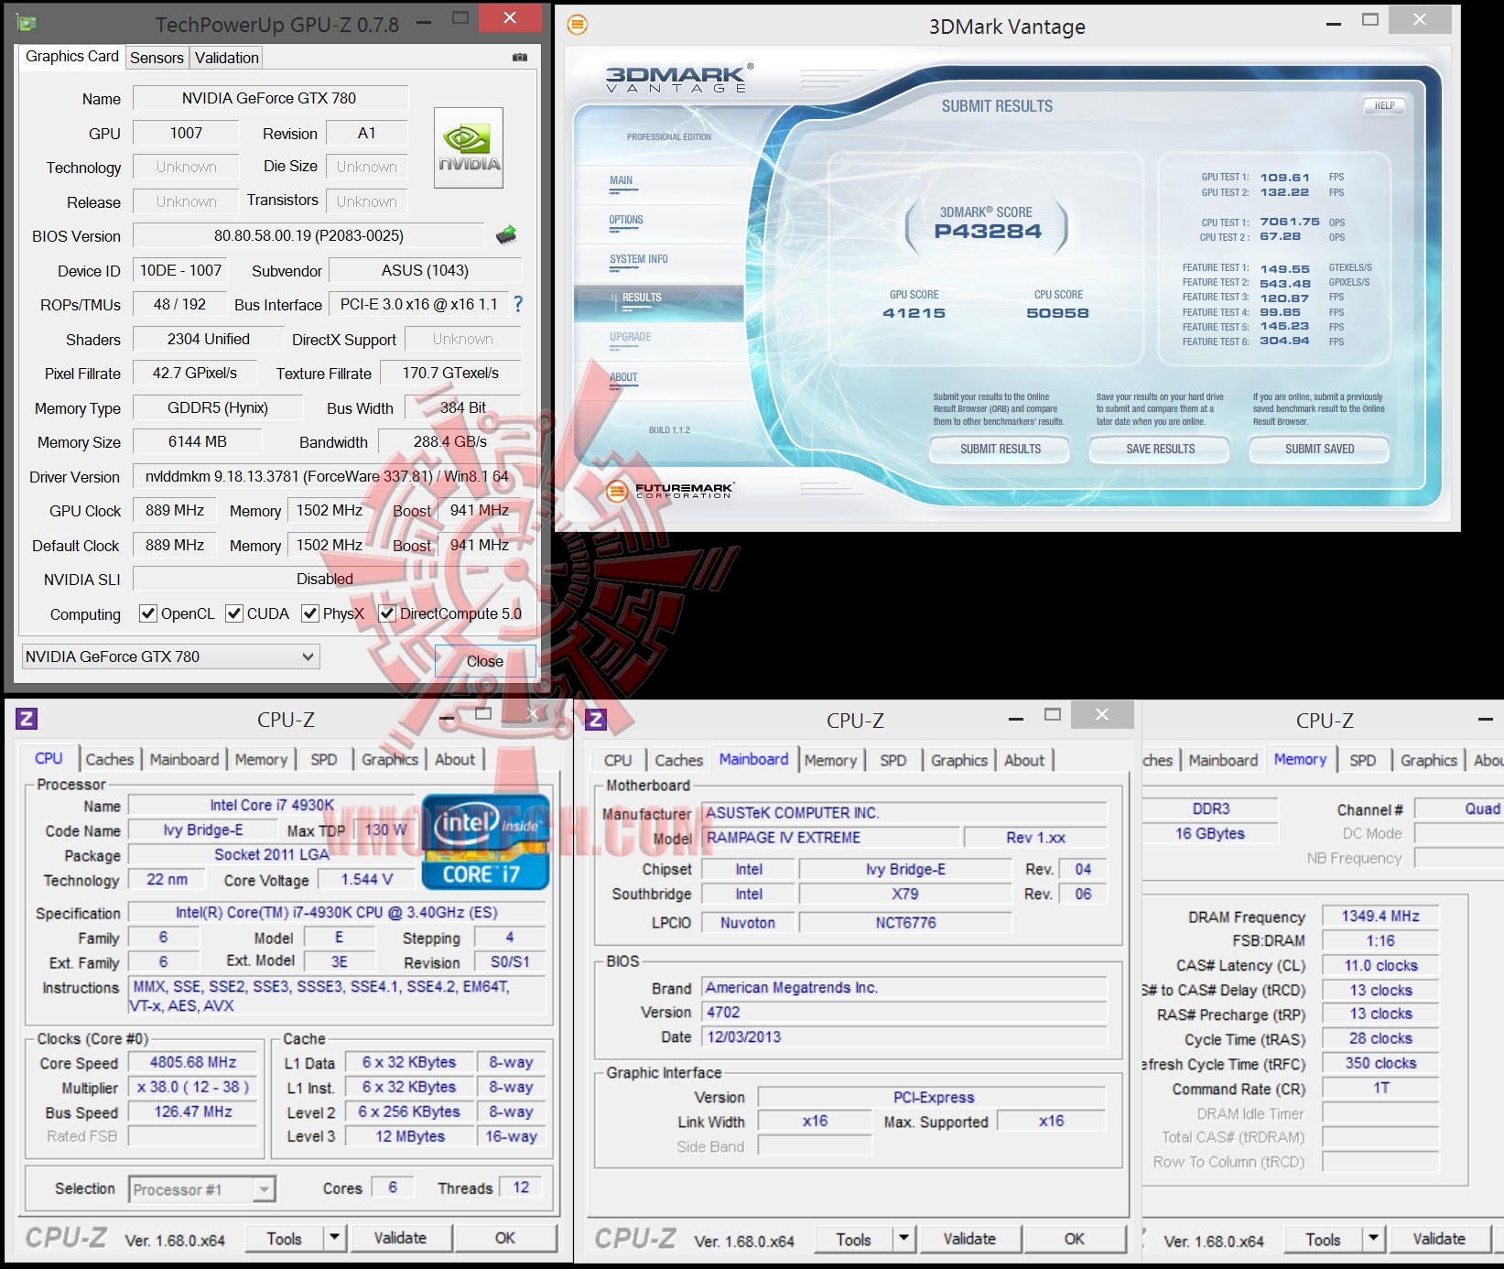Click the BIOS save chip icon in GPU-Z
Screen dimensions: 1504x1269
[x=506, y=235]
